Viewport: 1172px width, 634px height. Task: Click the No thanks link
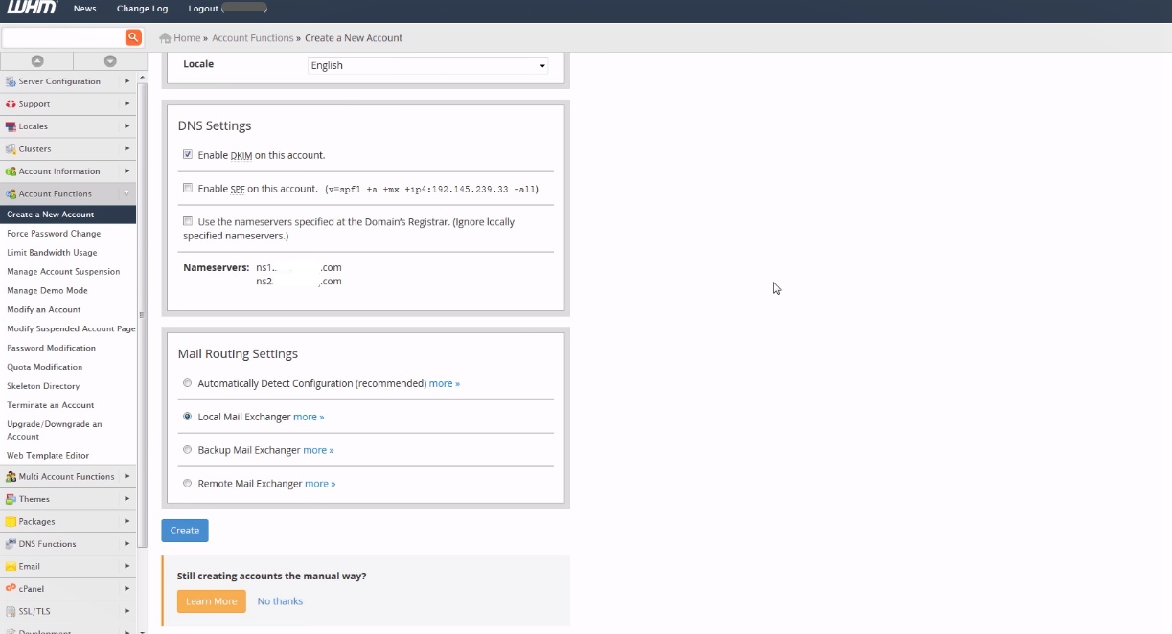point(280,601)
